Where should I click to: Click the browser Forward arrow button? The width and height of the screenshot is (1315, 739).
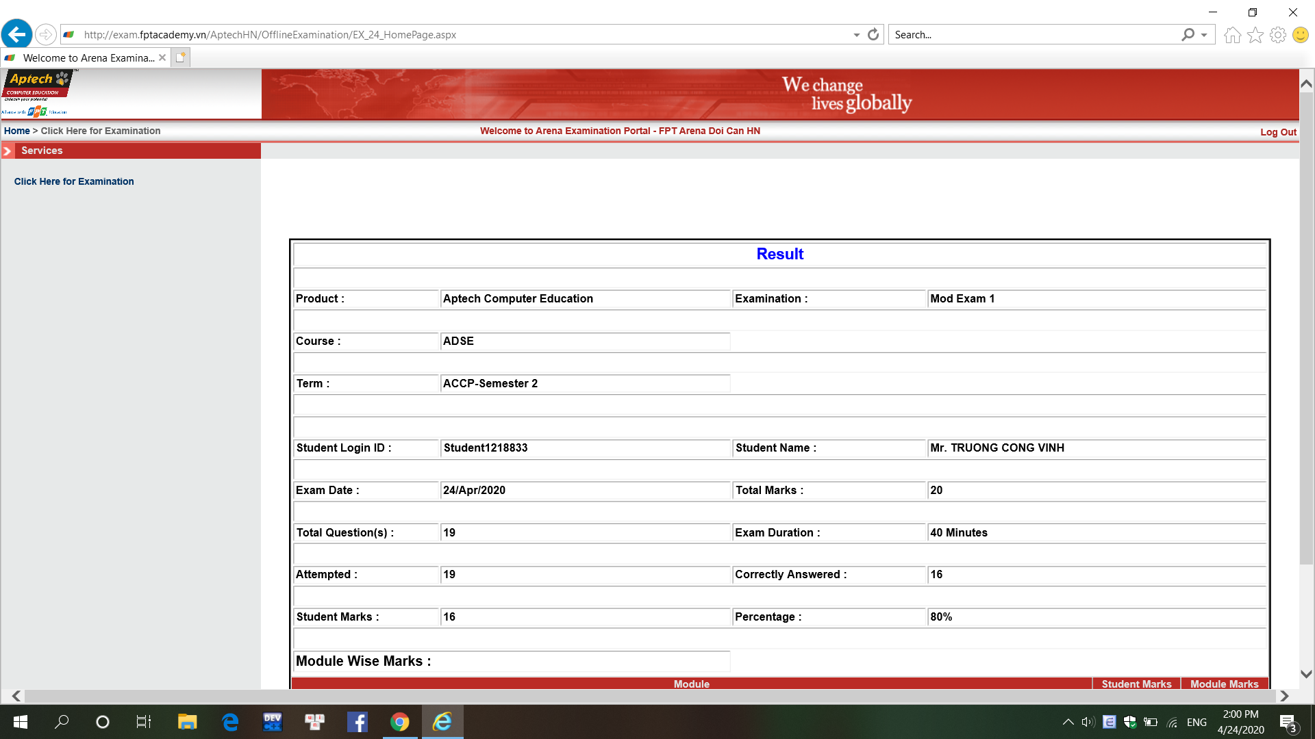pyautogui.click(x=45, y=34)
